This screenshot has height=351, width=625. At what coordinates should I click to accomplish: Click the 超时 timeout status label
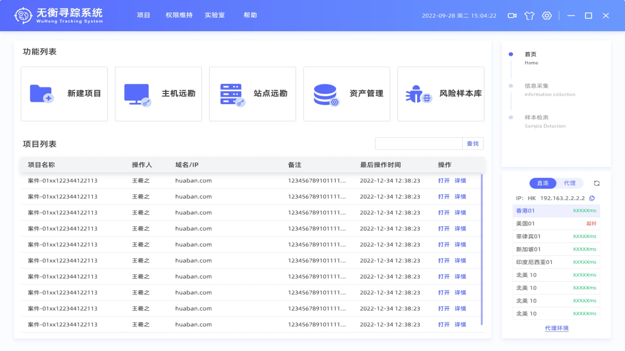tap(591, 224)
